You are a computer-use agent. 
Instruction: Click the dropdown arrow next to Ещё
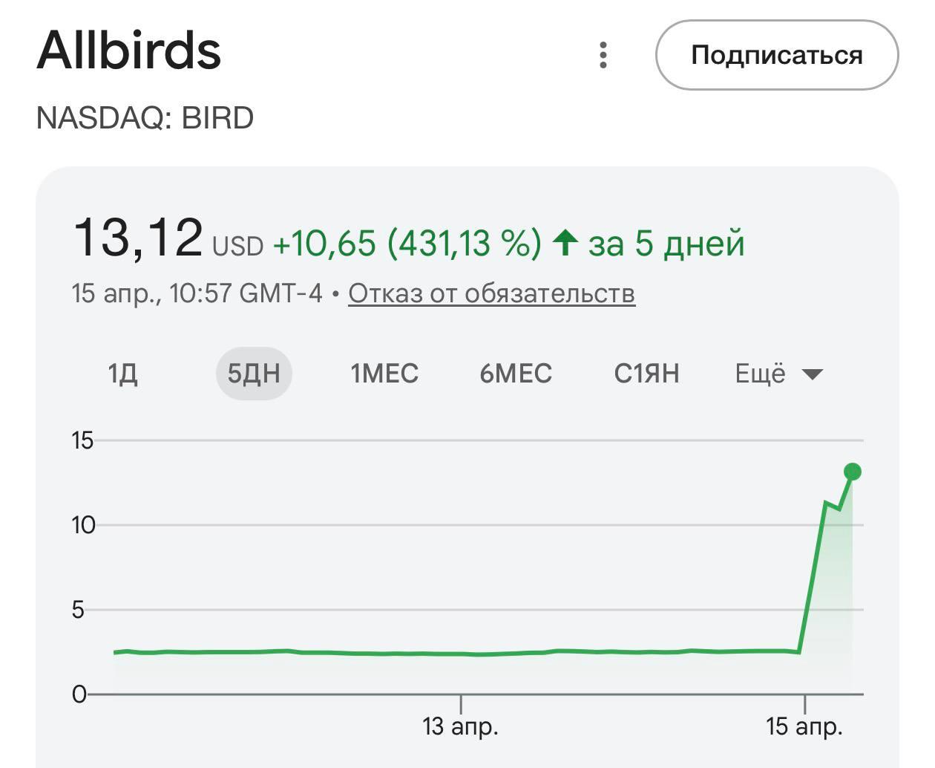(812, 374)
